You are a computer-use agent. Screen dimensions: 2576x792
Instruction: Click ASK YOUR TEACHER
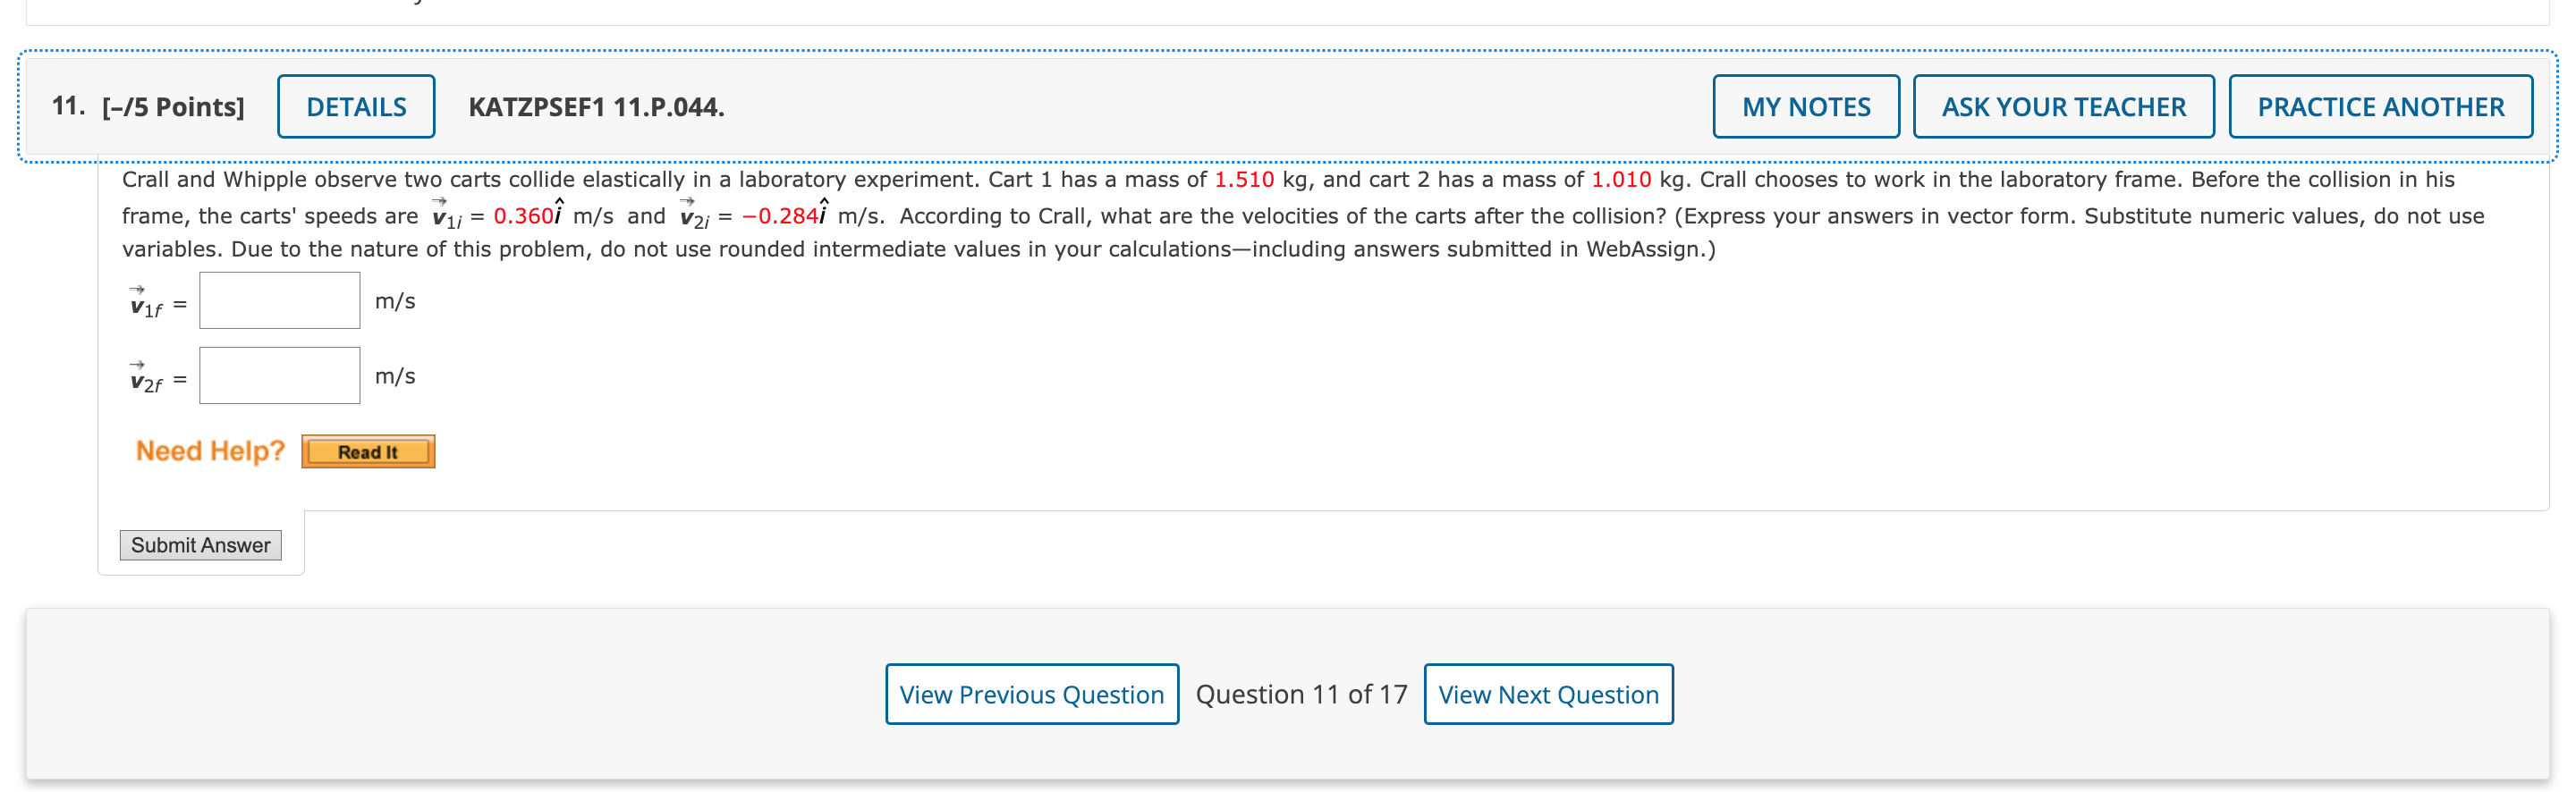[2063, 106]
